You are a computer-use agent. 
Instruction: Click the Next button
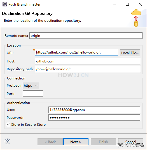[x=76, y=142]
